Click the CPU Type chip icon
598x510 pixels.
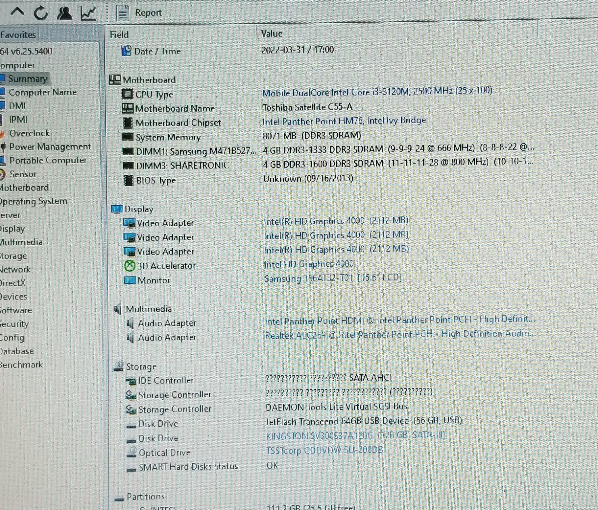click(x=127, y=94)
